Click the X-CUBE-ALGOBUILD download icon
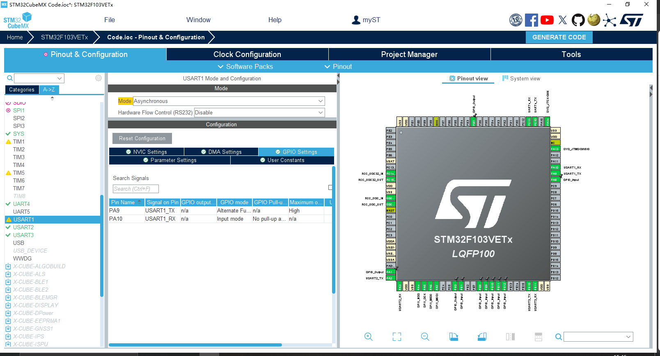660x356 pixels. (x=8, y=266)
